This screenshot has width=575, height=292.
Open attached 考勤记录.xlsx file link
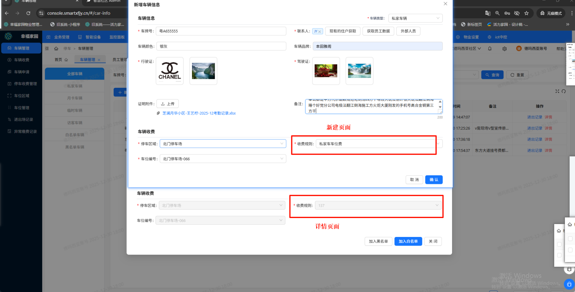point(199,113)
